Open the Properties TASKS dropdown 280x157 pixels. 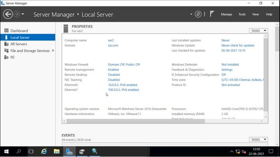(259, 31)
